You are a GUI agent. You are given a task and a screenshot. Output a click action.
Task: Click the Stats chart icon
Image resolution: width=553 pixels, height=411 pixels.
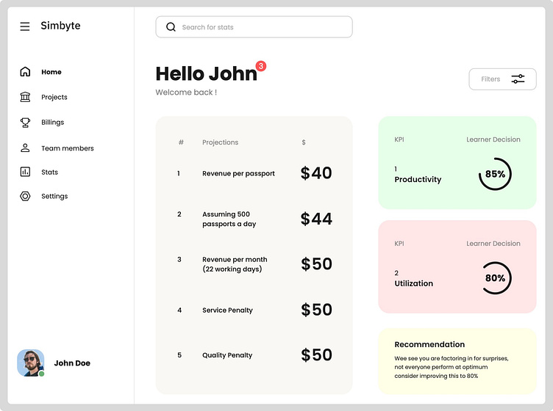(25, 172)
